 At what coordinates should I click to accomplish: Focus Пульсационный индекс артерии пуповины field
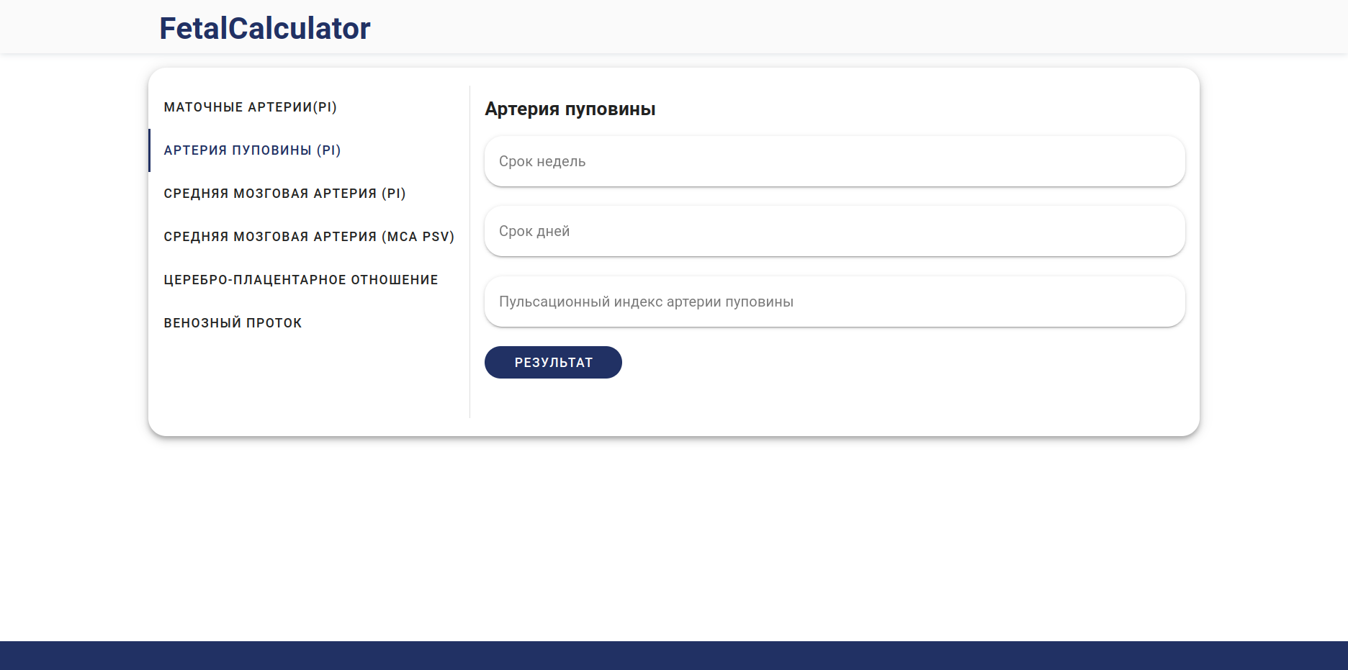pos(835,302)
